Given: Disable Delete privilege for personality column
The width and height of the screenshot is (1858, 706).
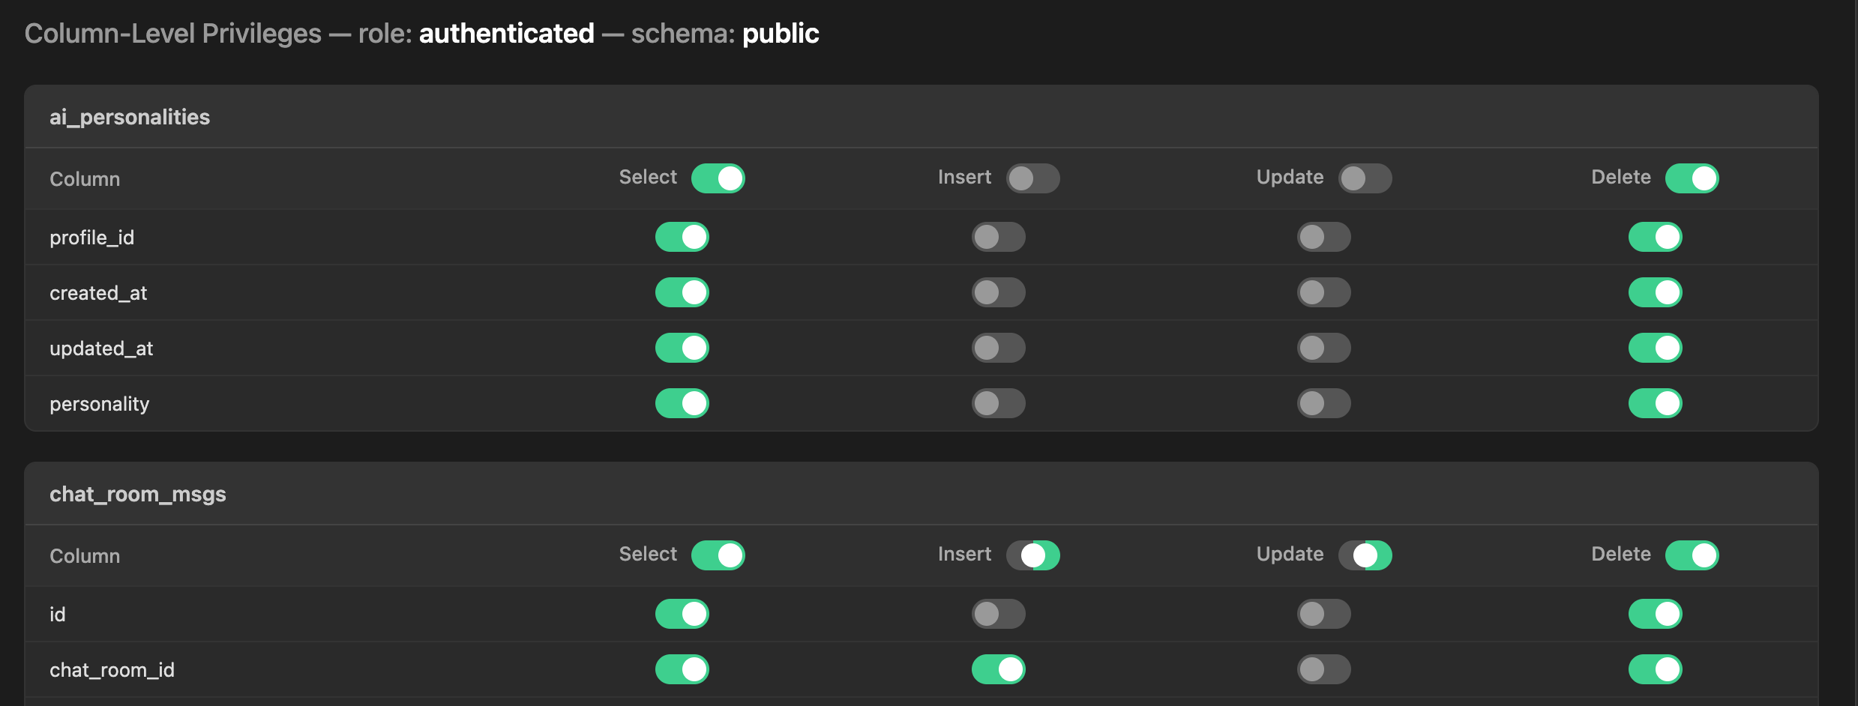Looking at the screenshot, I should tap(1655, 403).
